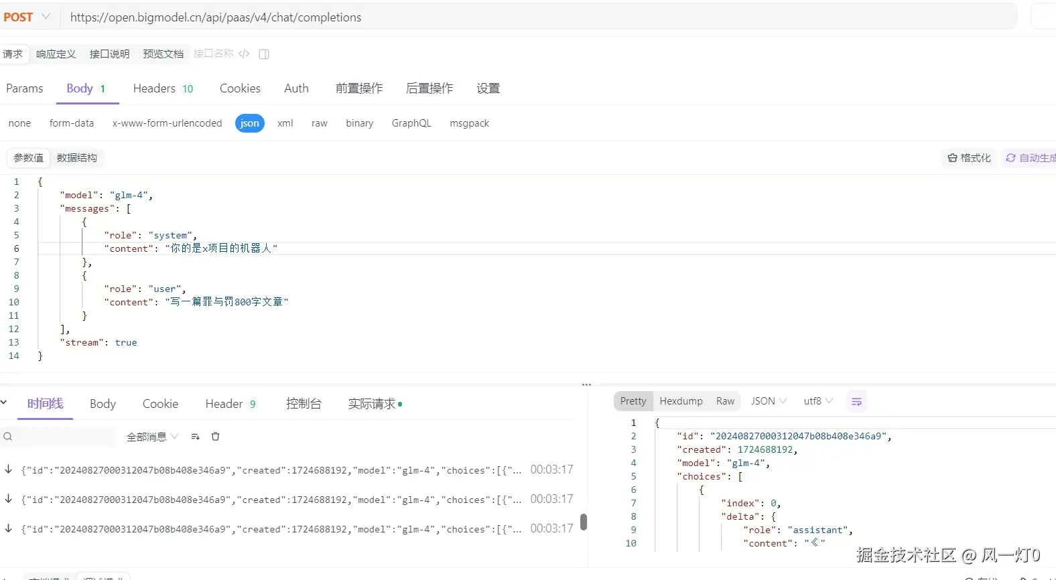The width and height of the screenshot is (1056, 580).
Task: Open the 预览文档 tab
Action: [x=163, y=54]
